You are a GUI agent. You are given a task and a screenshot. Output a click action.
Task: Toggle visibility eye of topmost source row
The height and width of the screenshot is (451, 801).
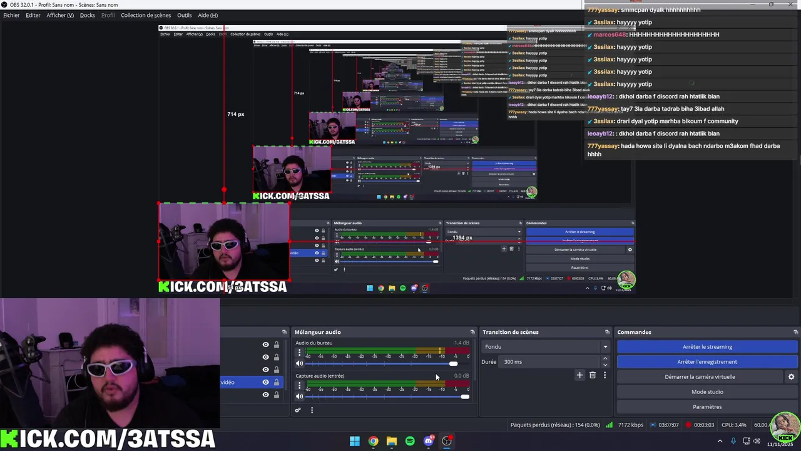[x=265, y=345]
